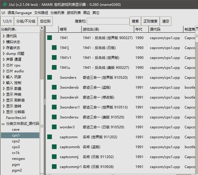Open the 游戏列表 menu
This screenshot has width=198, height=175.
pyautogui.click(x=74, y=13)
